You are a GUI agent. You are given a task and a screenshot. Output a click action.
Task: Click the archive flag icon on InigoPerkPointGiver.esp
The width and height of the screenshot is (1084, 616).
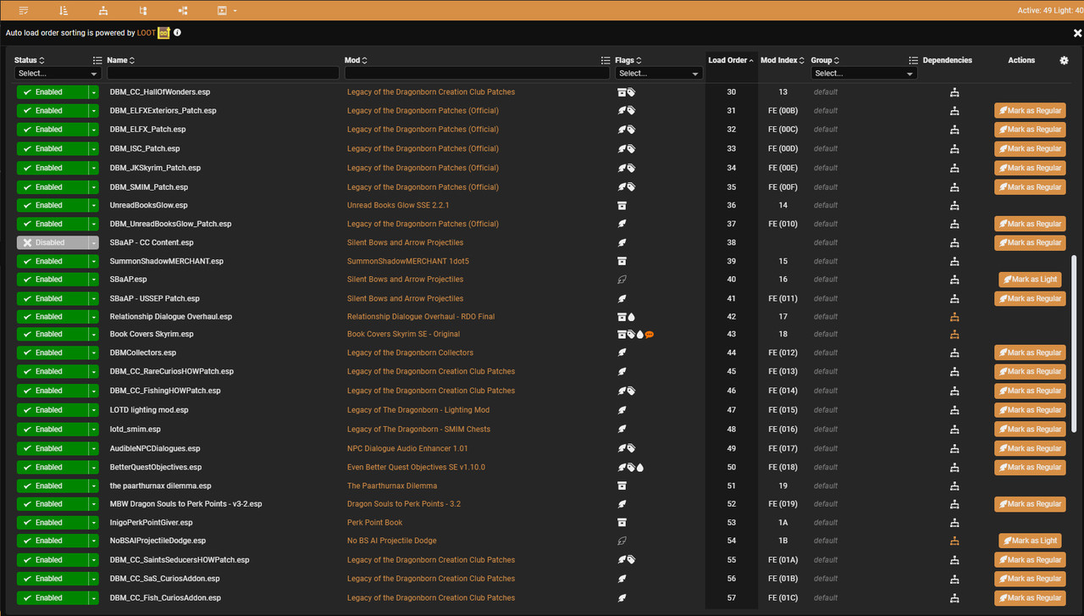pos(622,523)
